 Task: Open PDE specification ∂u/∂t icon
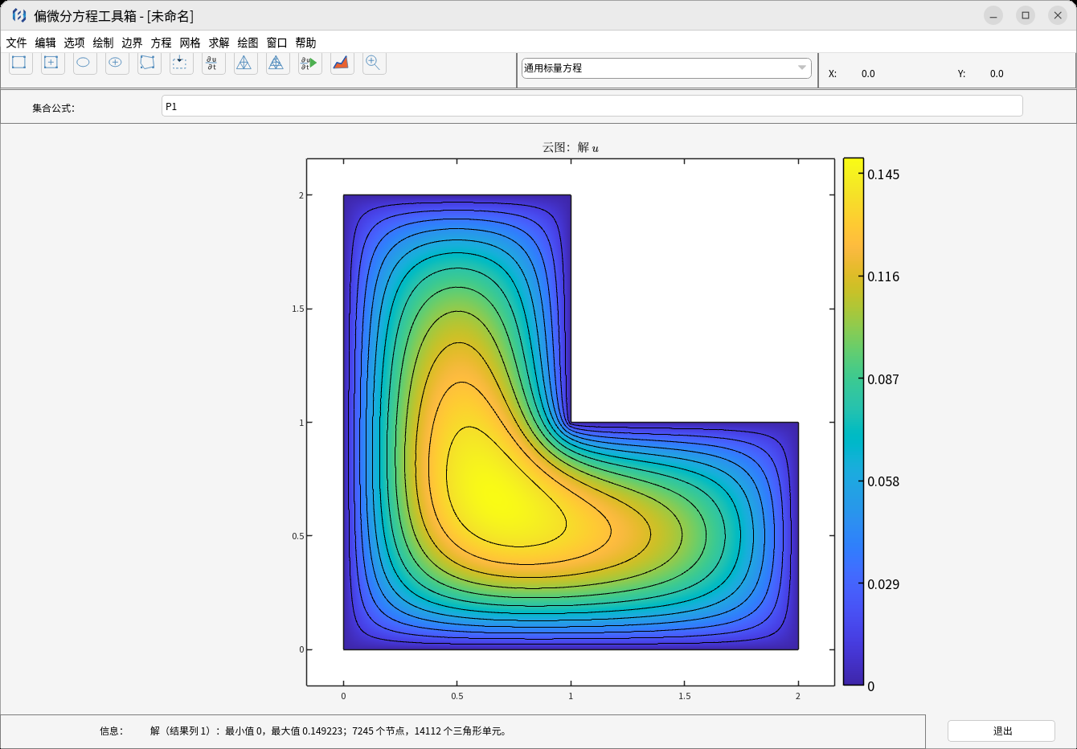[213, 63]
